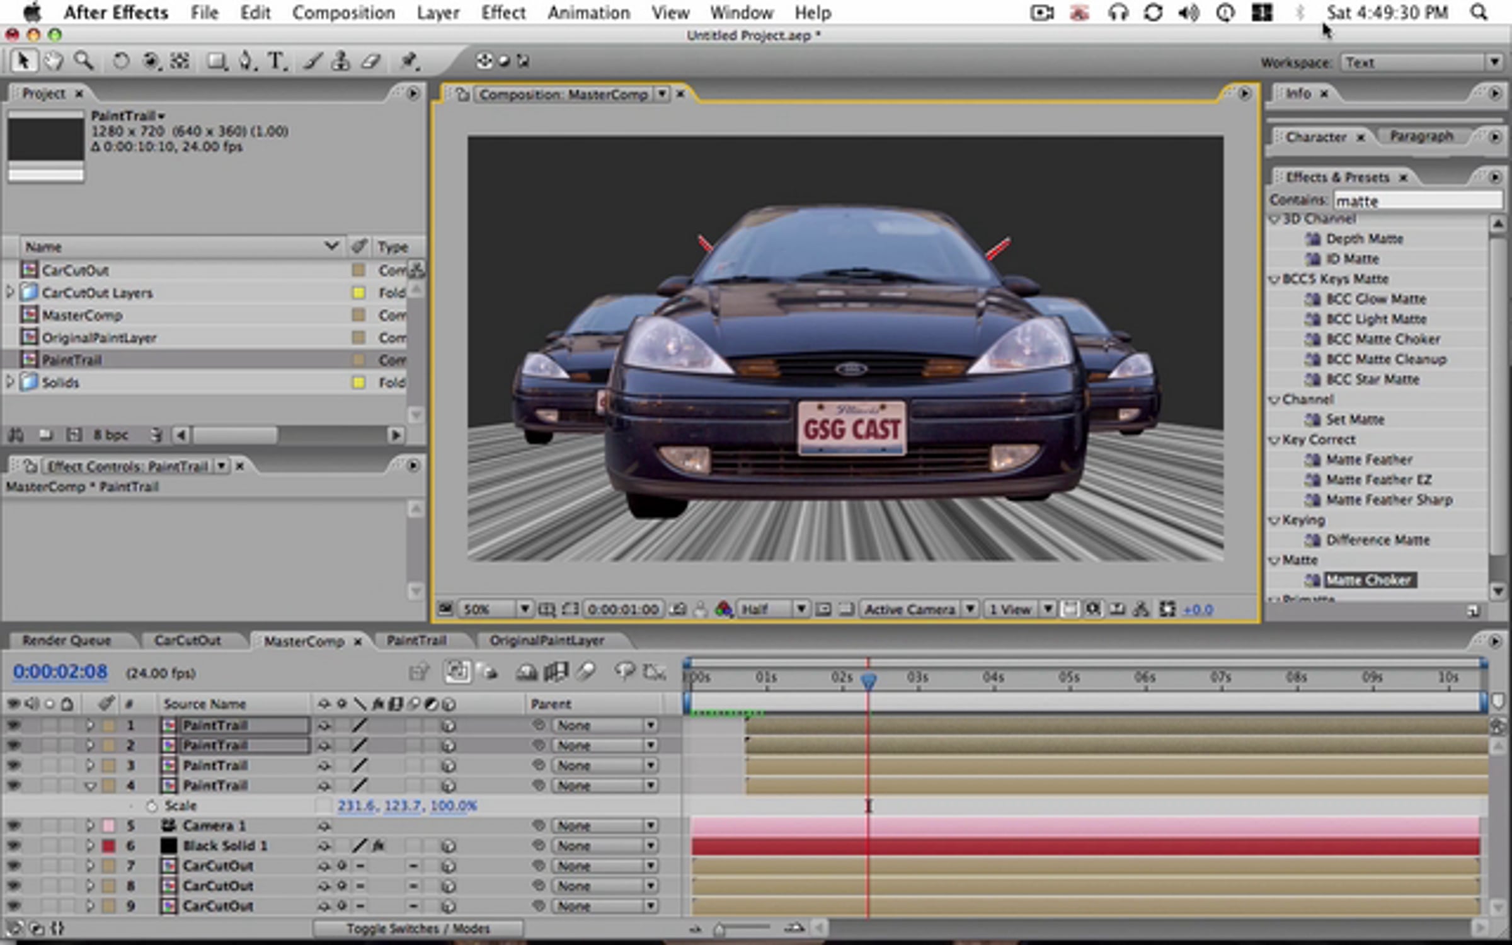Viewport: 1512px width, 945px height.
Task: Select the Selection arrow tool
Action: coord(23,61)
